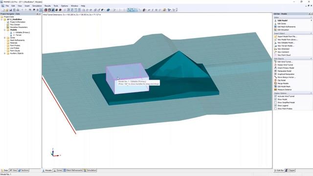
Task: Collapse the Models tree node
Action: point(5,30)
